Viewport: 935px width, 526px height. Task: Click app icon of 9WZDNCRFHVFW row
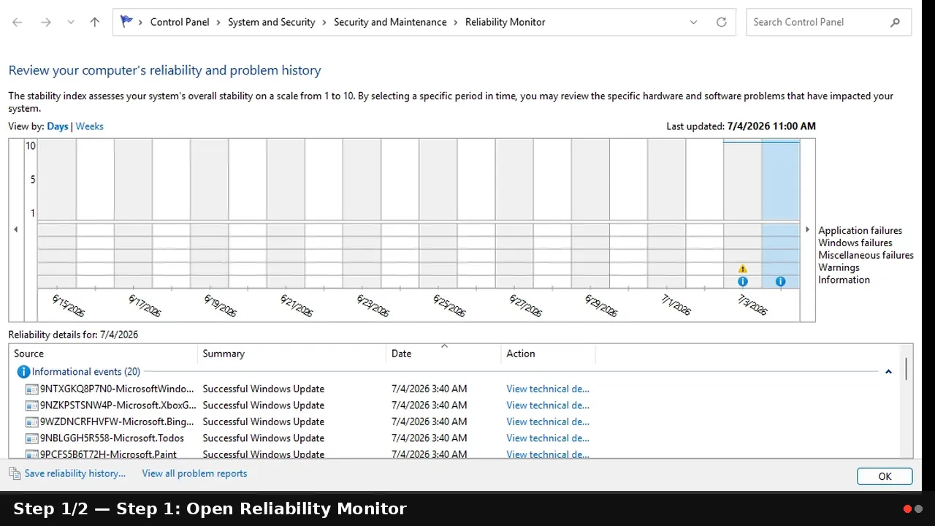(x=31, y=422)
